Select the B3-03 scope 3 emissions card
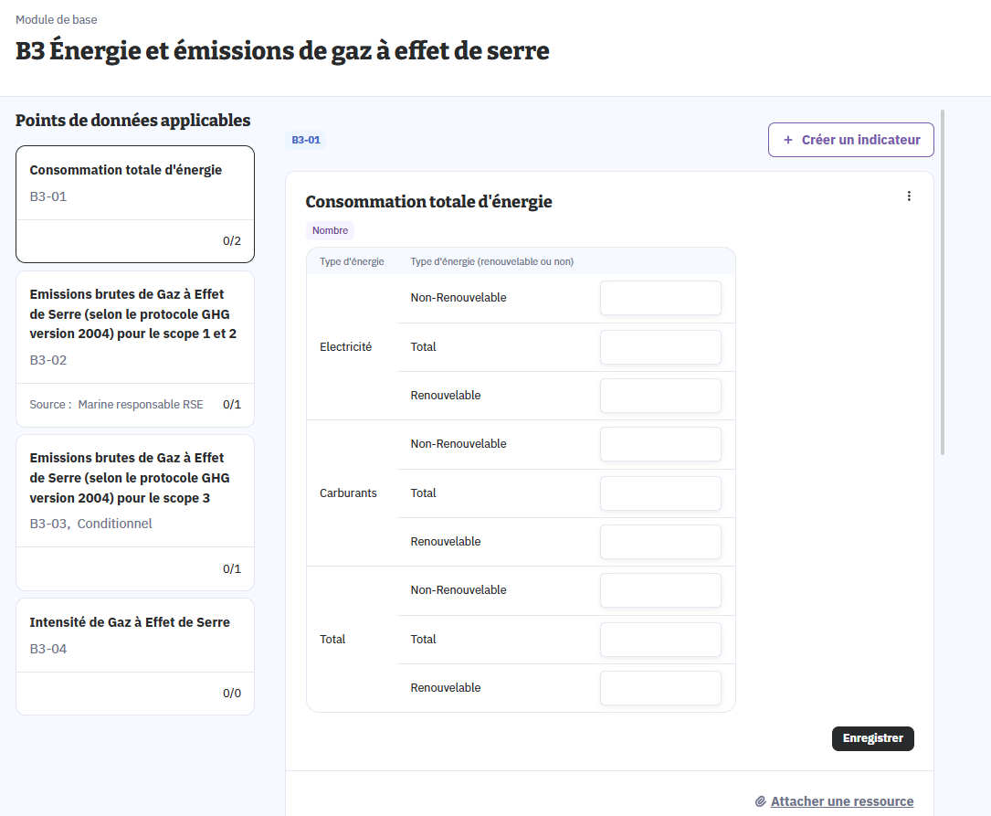Viewport: 991px width, 816px height. [135, 512]
